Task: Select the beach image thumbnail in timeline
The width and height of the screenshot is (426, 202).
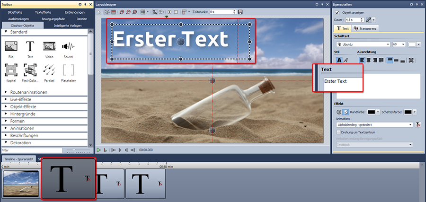Action: coord(21,184)
